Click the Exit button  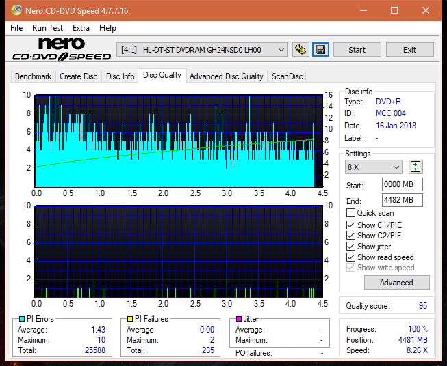click(x=409, y=50)
